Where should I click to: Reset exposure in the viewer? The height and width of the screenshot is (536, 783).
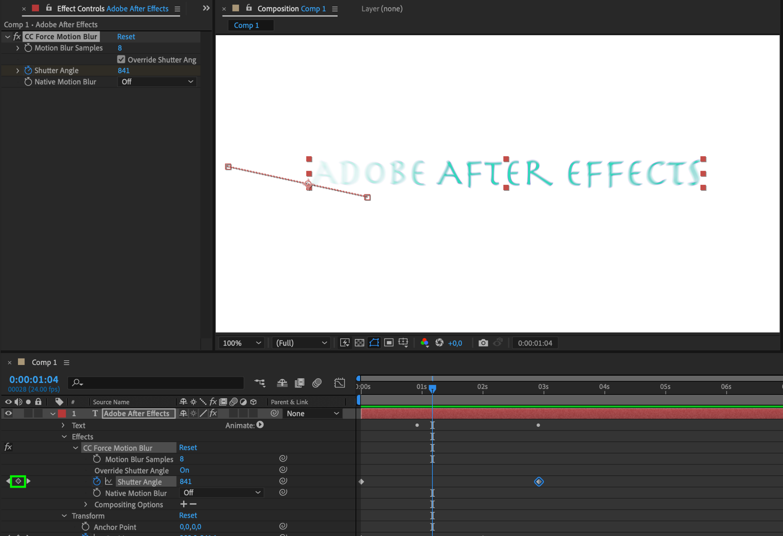tap(439, 342)
